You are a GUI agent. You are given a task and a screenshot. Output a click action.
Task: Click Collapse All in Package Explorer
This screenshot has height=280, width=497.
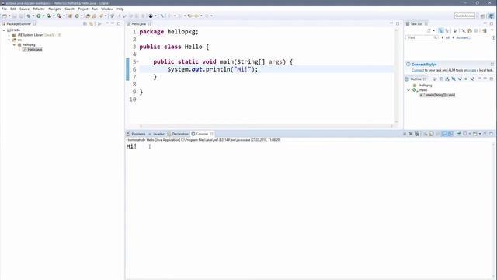[85, 24]
